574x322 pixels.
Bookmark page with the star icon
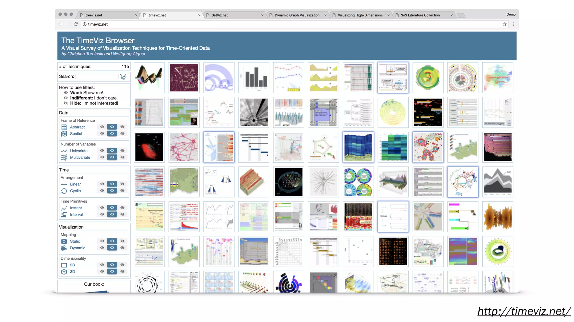point(504,24)
